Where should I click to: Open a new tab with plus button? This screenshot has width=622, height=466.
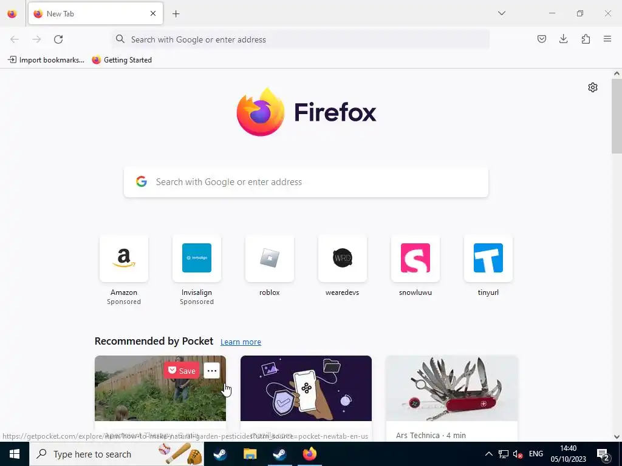pyautogui.click(x=176, y=14)
